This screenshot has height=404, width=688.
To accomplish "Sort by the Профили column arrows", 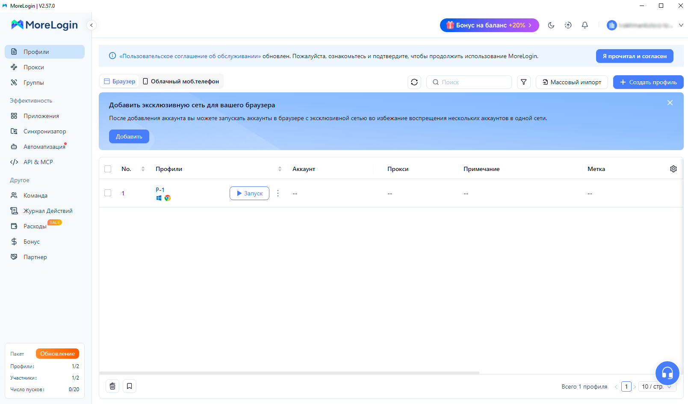I will 280,169.
